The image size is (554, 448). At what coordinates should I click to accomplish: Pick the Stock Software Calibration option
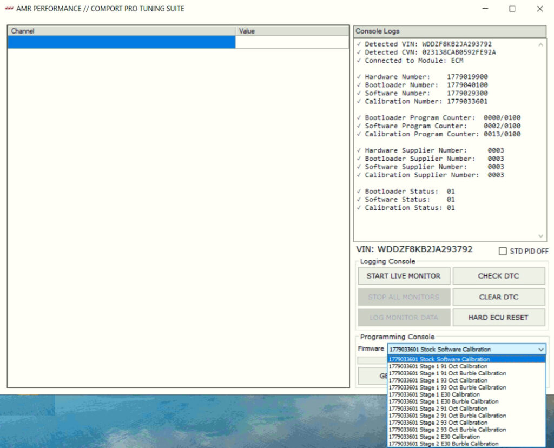click(x=439, y=359)
